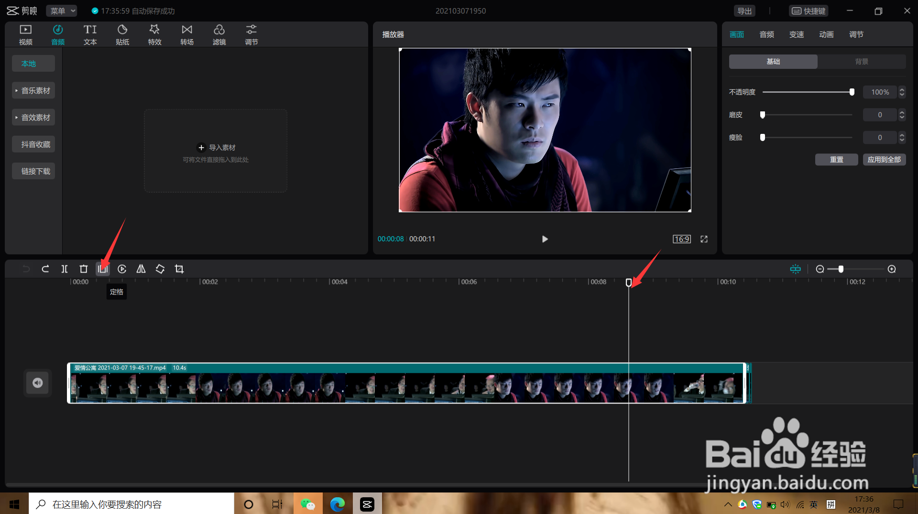Viewport: 918px width, 514px height.
Task: Click the 剪映 app icon in taskbar
Action: 367,504
